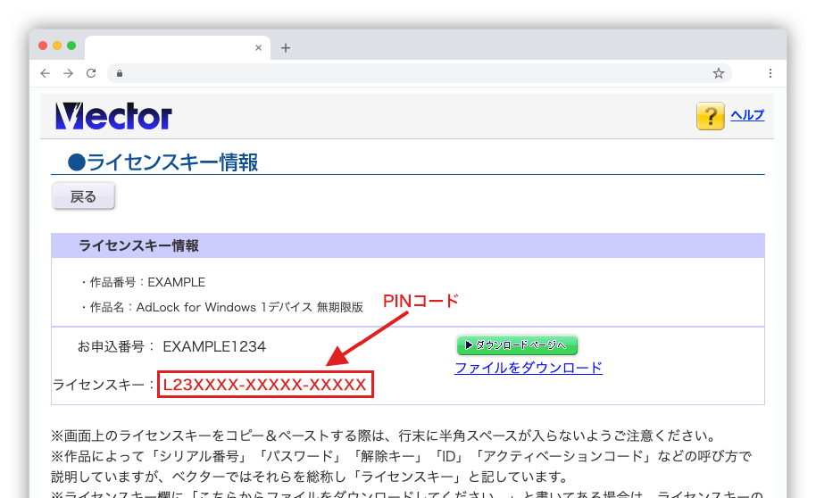Screen dimensions: 816x498
Task: Click the lock icon in address bar
Action: pos(118,73)
